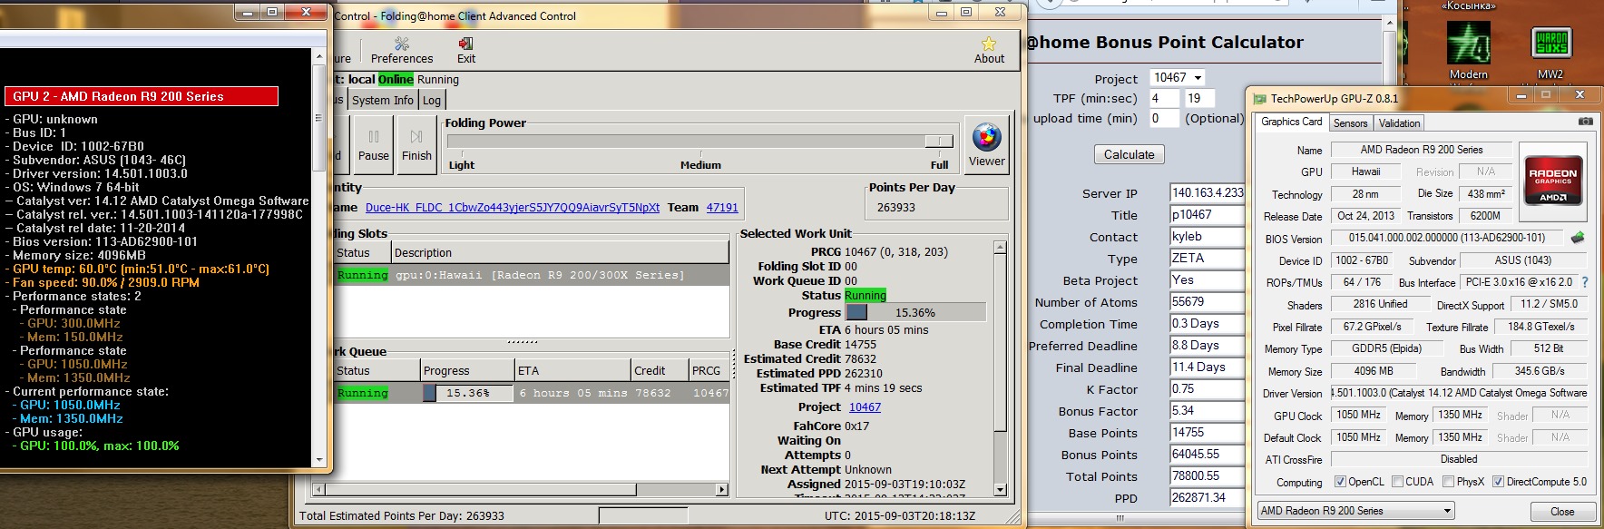Image resolution: width=1604 pixels, height=529 pixels.
Task: Open the Project 10467 link in work unit
Action: point(865,407)
